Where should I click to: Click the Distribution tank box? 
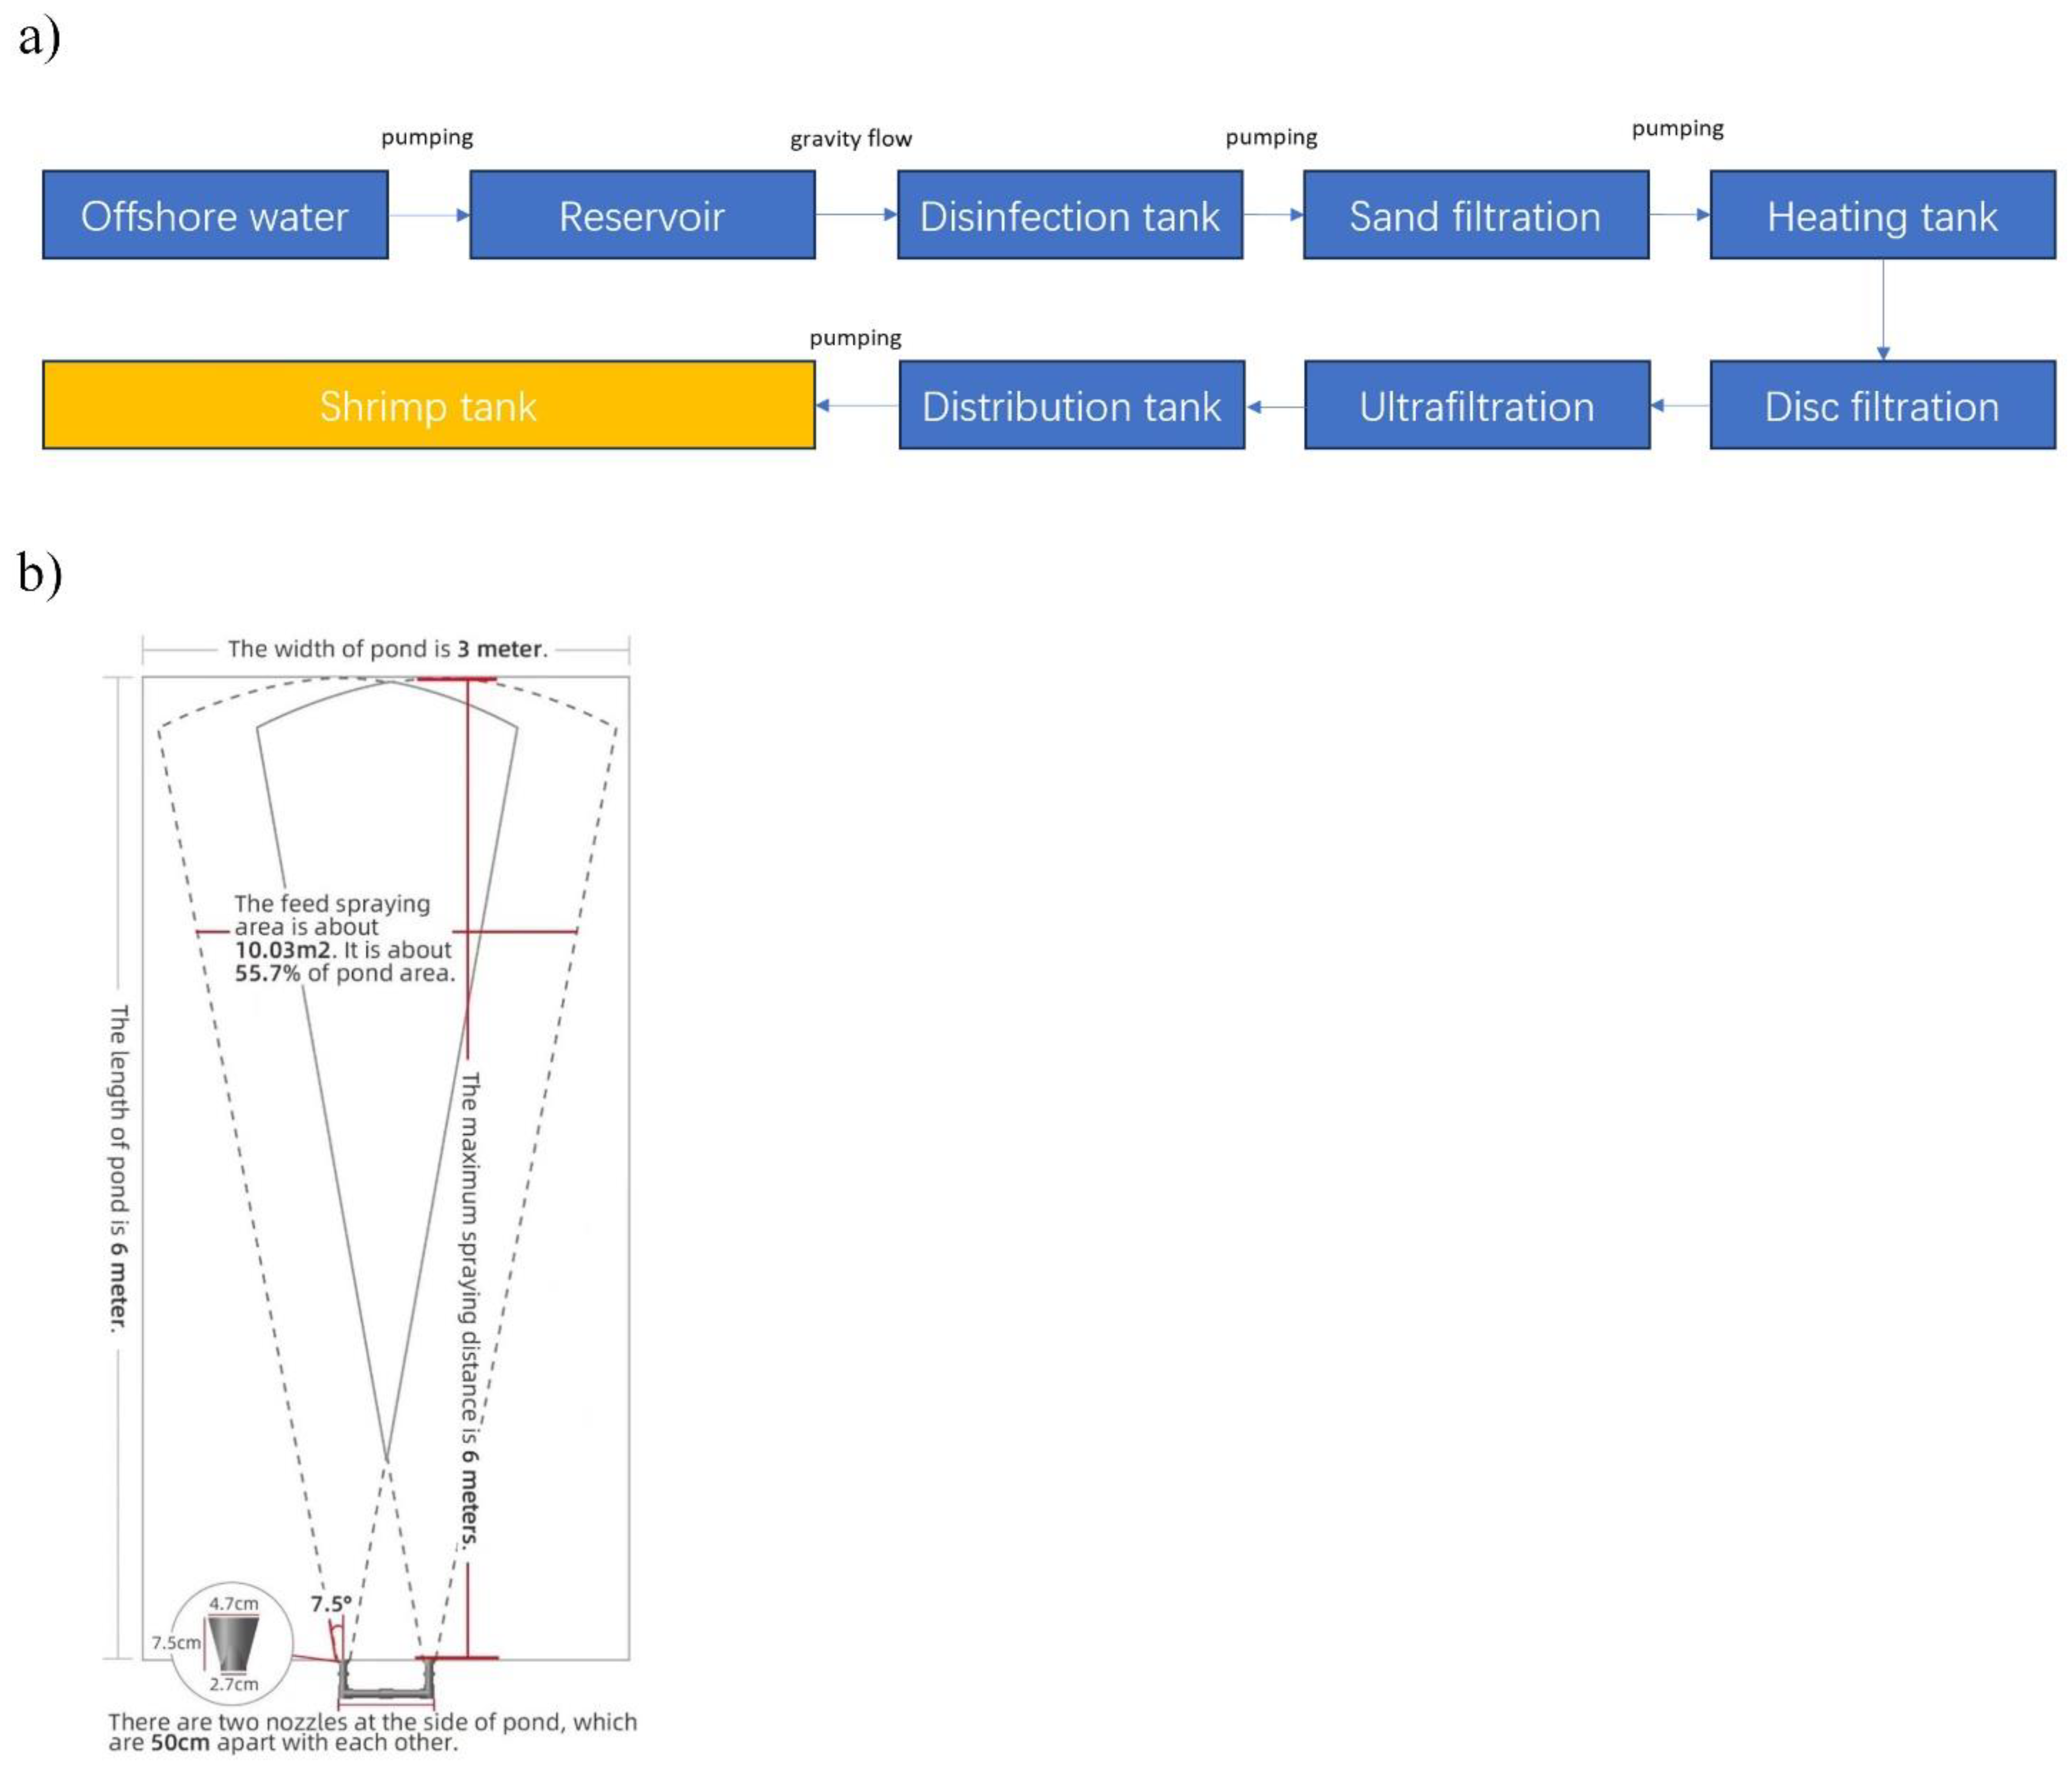pos(1071,405)
